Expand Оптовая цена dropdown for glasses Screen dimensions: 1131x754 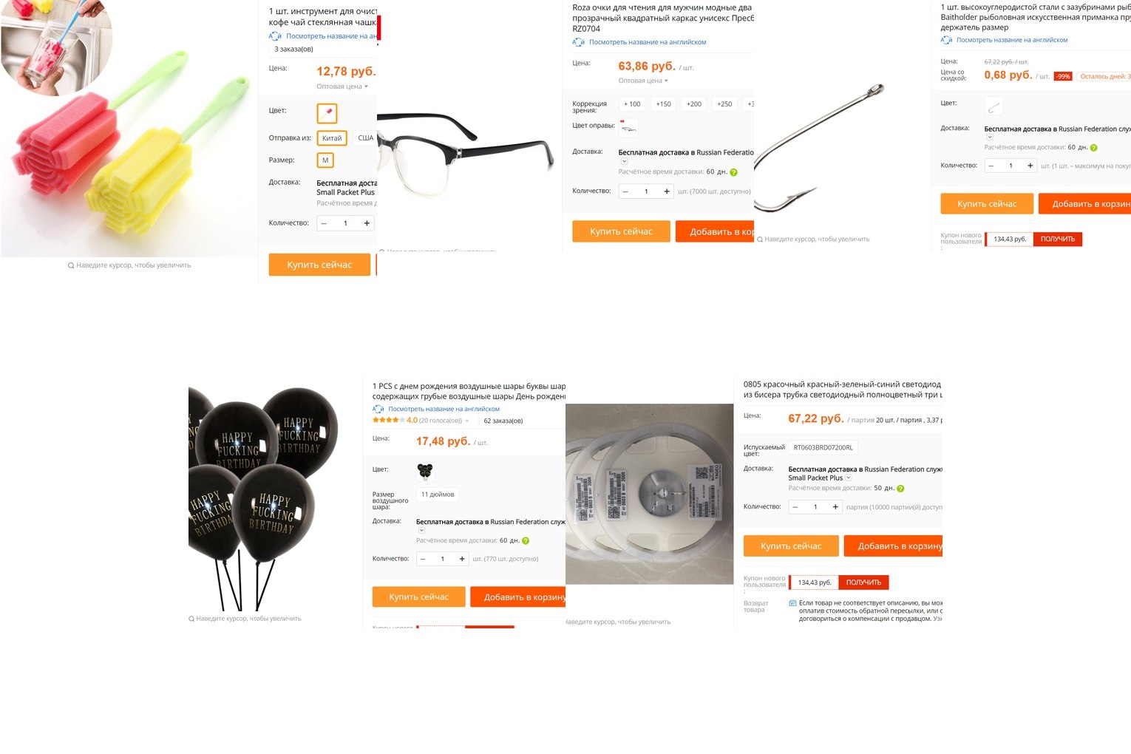click(x=643, y=81)
